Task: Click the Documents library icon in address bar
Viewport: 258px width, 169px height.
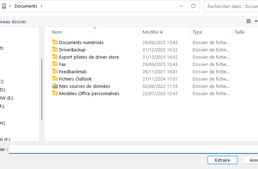Action: tap(3, 6)
